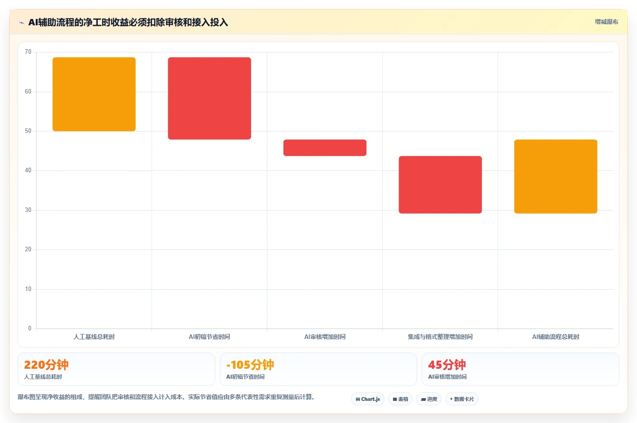This screenshot has height=423, width=637.
Task: Click the y-axis value 20
Action: pyautogui.click(x=28, y=249)
